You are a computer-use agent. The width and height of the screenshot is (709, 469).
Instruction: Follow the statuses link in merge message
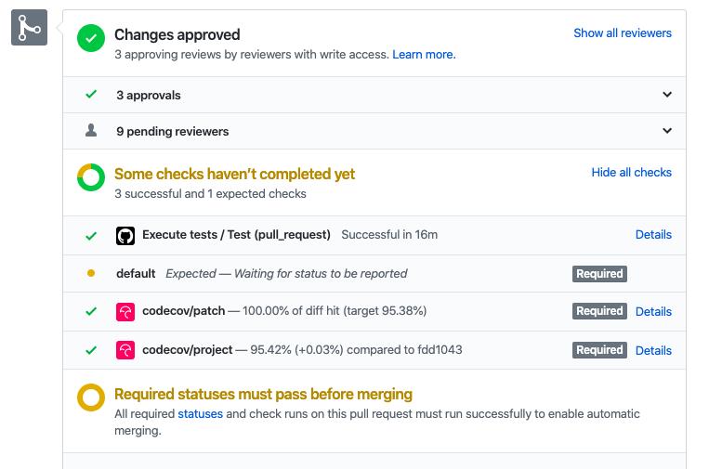pyautogui.click(x=201, y=414)
